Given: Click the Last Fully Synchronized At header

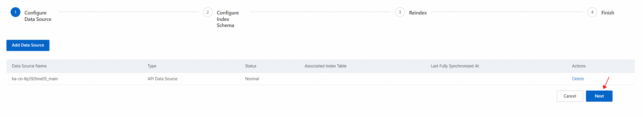Looking at the screenshot, I should pos(455,66).
